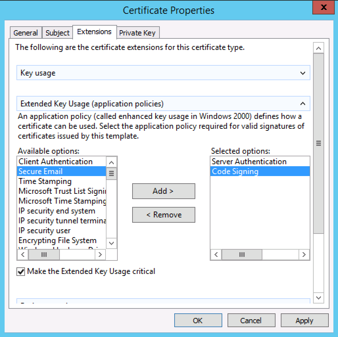Collapse Extended Key Usage section

tap(302, 104)
